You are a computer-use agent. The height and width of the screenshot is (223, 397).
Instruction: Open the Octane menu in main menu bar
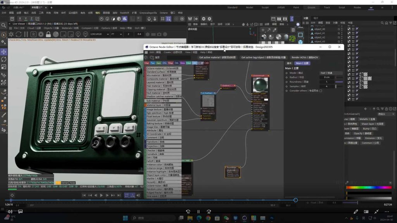(x=164, y=13)
